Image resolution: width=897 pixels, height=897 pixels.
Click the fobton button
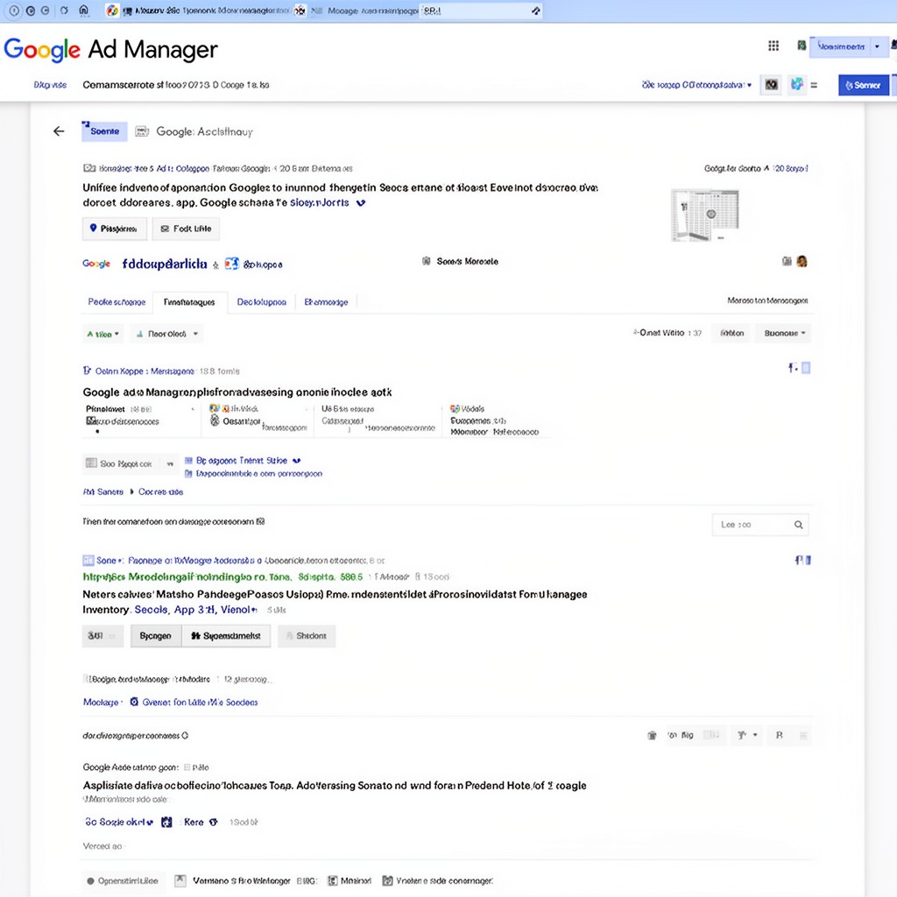point(731,333)
